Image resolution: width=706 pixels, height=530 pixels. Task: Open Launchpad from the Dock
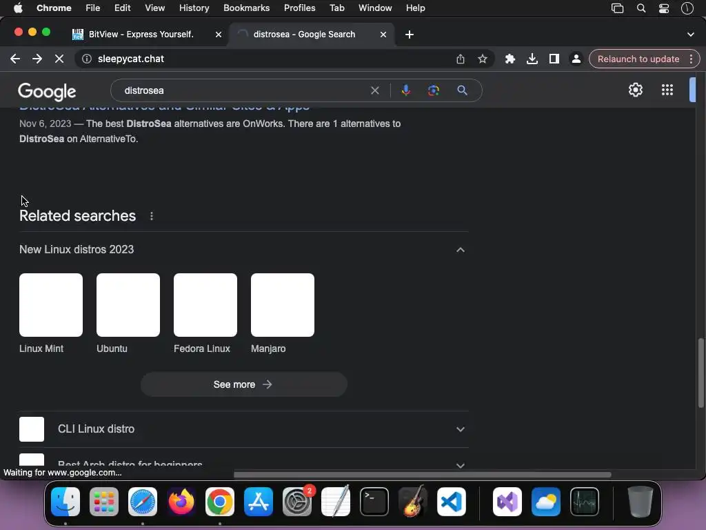[104, 502]
